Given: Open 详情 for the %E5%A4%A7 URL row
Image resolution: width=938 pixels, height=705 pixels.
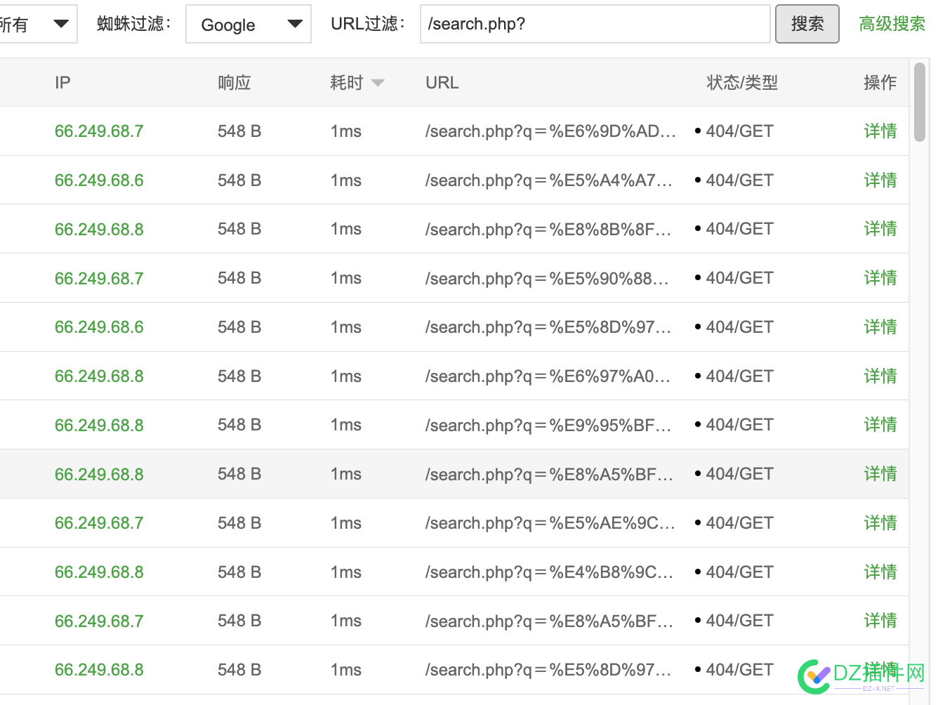Looking at the screenshot, I should [880, 180].
